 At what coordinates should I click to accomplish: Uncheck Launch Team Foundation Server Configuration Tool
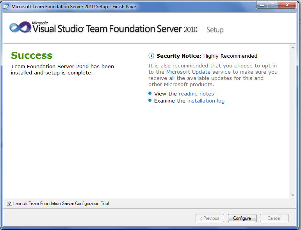click(9, 203)
